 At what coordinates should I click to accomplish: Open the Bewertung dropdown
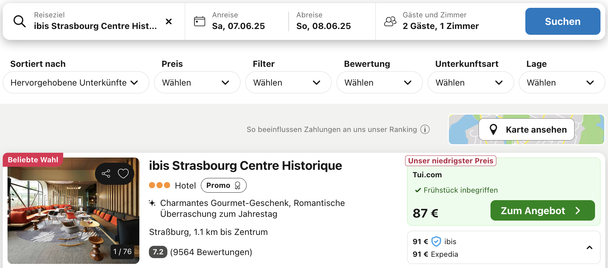click(379, 83)
